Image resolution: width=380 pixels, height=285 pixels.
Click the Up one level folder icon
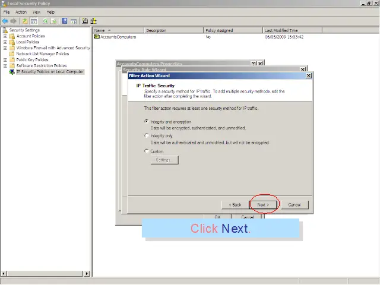click(25, 21)
